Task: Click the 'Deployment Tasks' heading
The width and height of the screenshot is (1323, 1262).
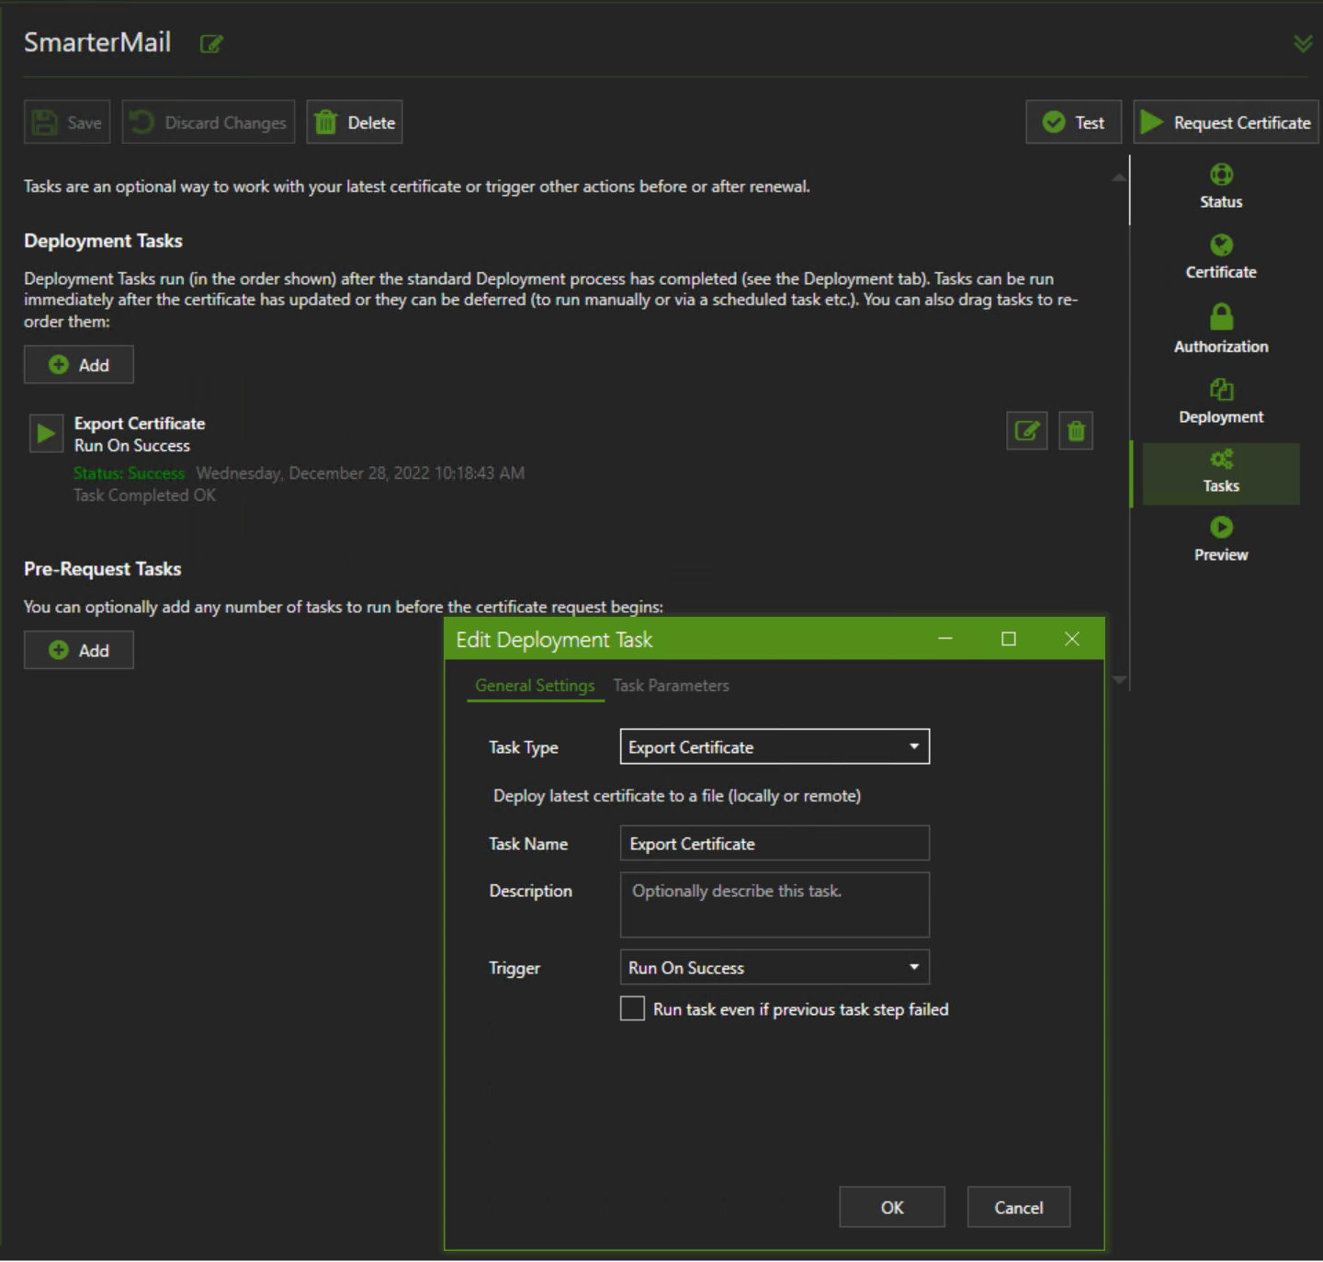Action: [103, 241]
